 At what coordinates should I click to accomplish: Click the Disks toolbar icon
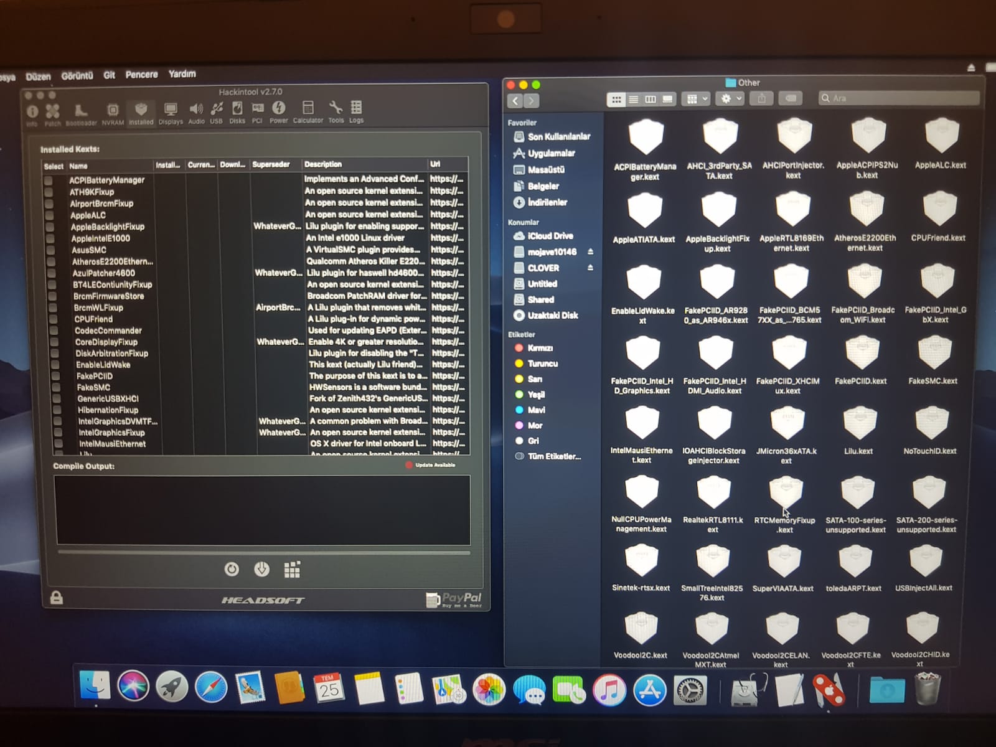tap(237, 111)
